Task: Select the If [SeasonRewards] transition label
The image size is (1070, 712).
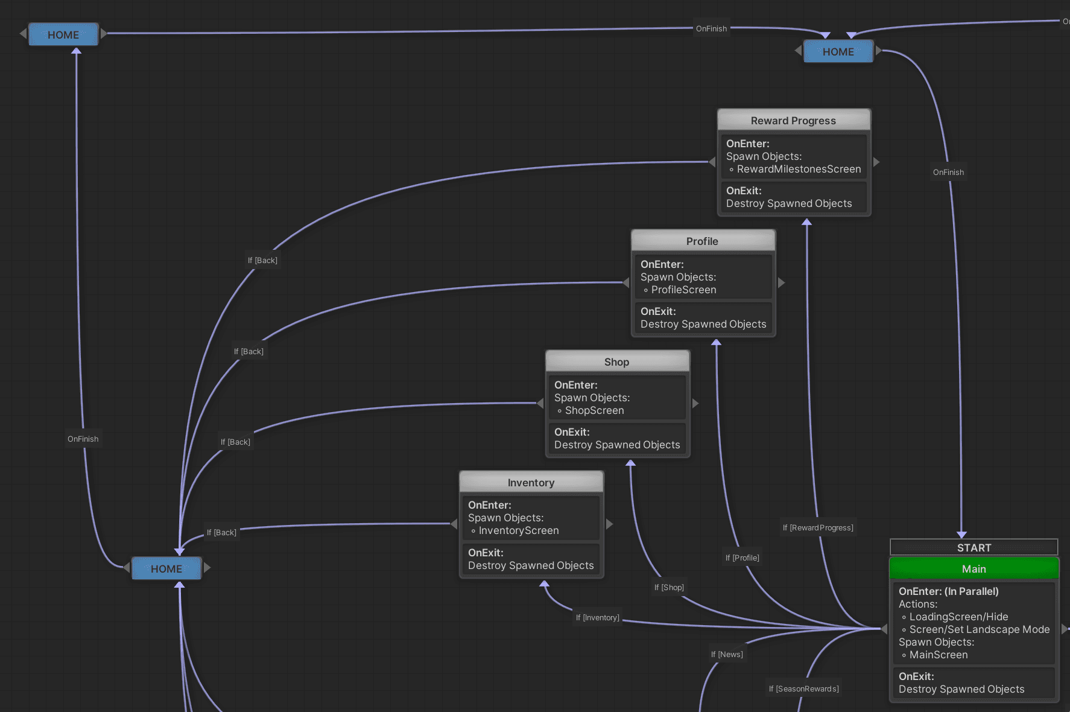Action: [803, 688]
